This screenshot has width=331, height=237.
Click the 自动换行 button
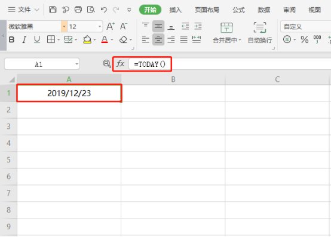(x=260, y=33)
